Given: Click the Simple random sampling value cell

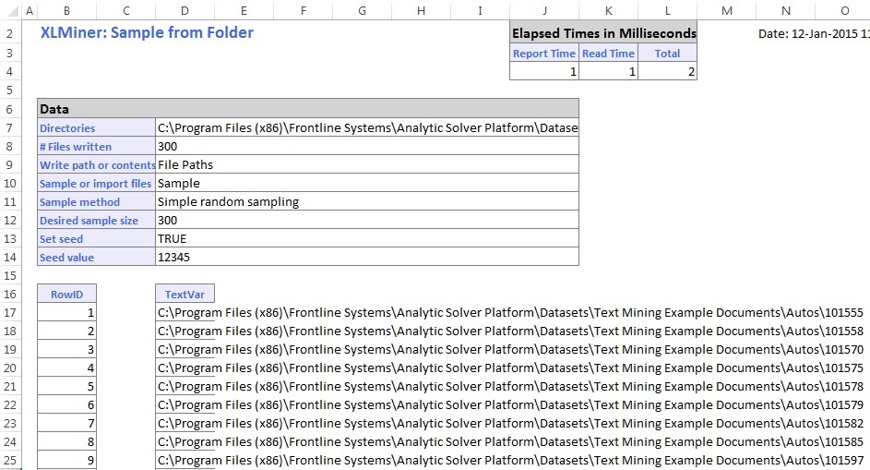Looking at the screenshot, I should coord(367,202).
